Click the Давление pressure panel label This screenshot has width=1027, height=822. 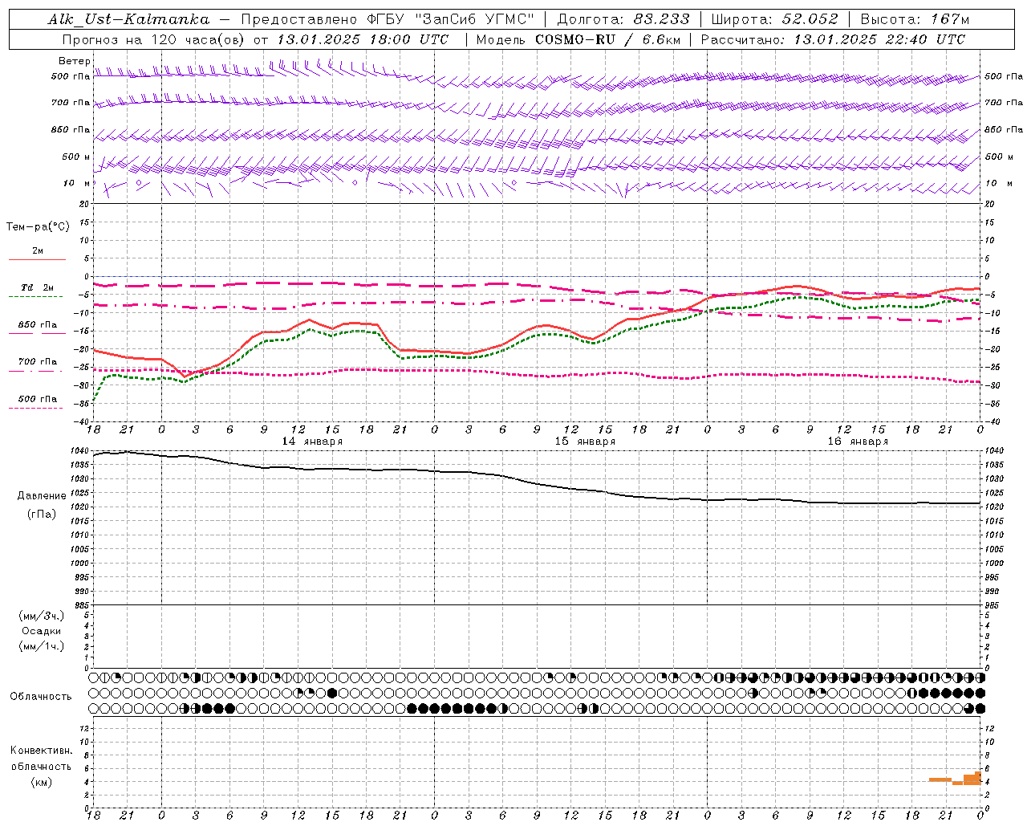point(42,496)
